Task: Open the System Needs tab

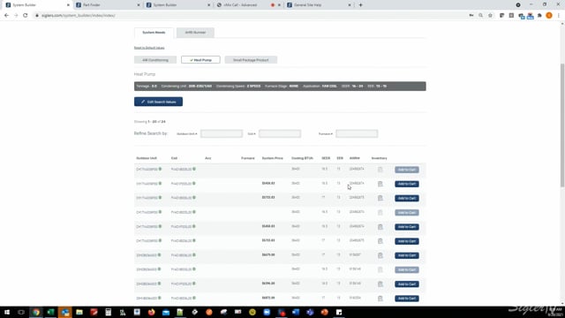Action: pos(154,33)
